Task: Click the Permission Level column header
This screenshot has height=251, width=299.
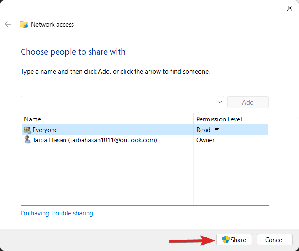Action: coord(219,119)
